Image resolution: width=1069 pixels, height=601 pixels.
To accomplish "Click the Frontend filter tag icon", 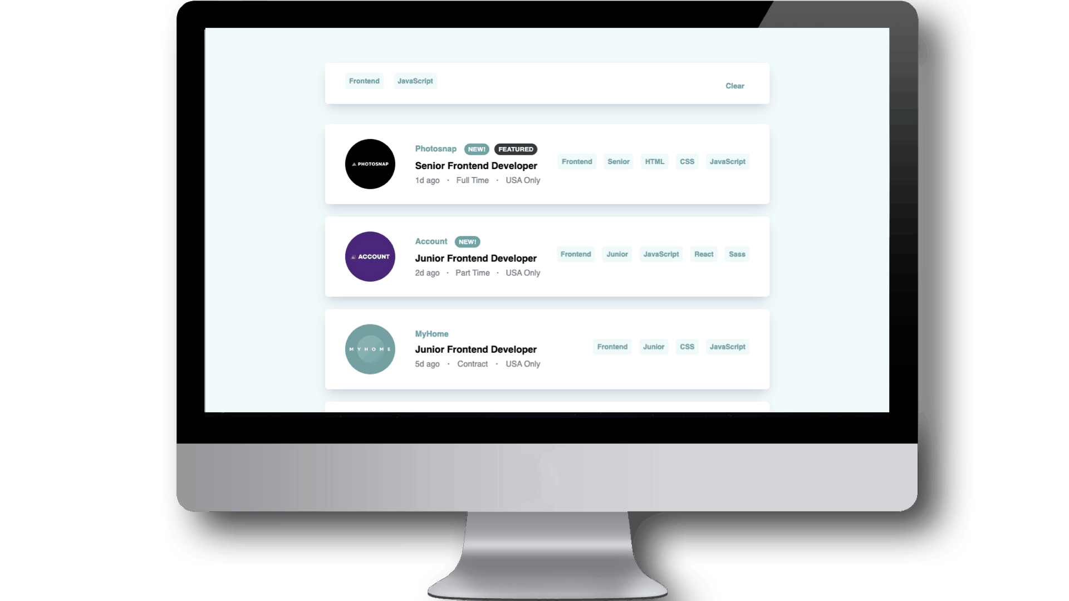I will pyautogui.click(x=364, y=81).
